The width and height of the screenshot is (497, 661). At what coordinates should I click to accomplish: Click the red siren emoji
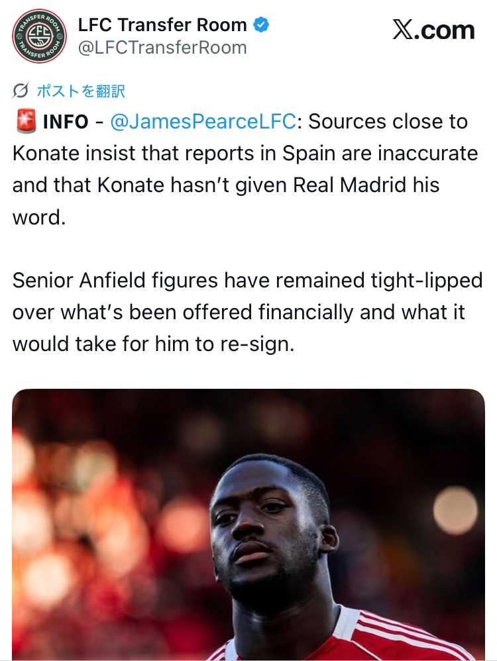[x=25, y=122]
